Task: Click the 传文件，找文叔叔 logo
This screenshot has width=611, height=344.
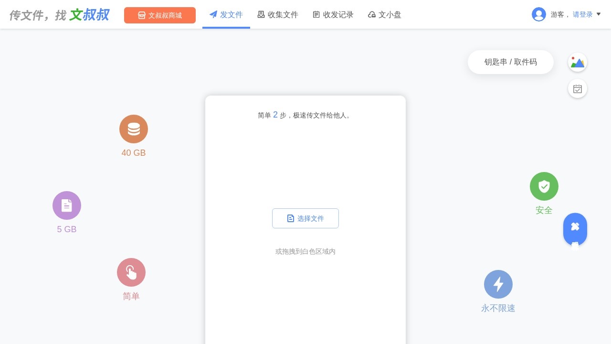Action: (59, 15)
